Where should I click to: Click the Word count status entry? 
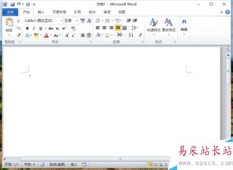point(29,164)
